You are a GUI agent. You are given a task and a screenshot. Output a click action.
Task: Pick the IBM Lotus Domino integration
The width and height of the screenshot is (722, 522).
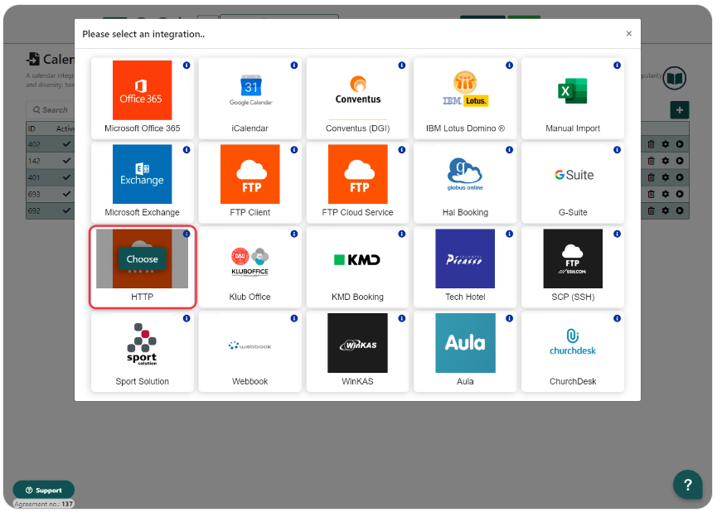(465, 98)
